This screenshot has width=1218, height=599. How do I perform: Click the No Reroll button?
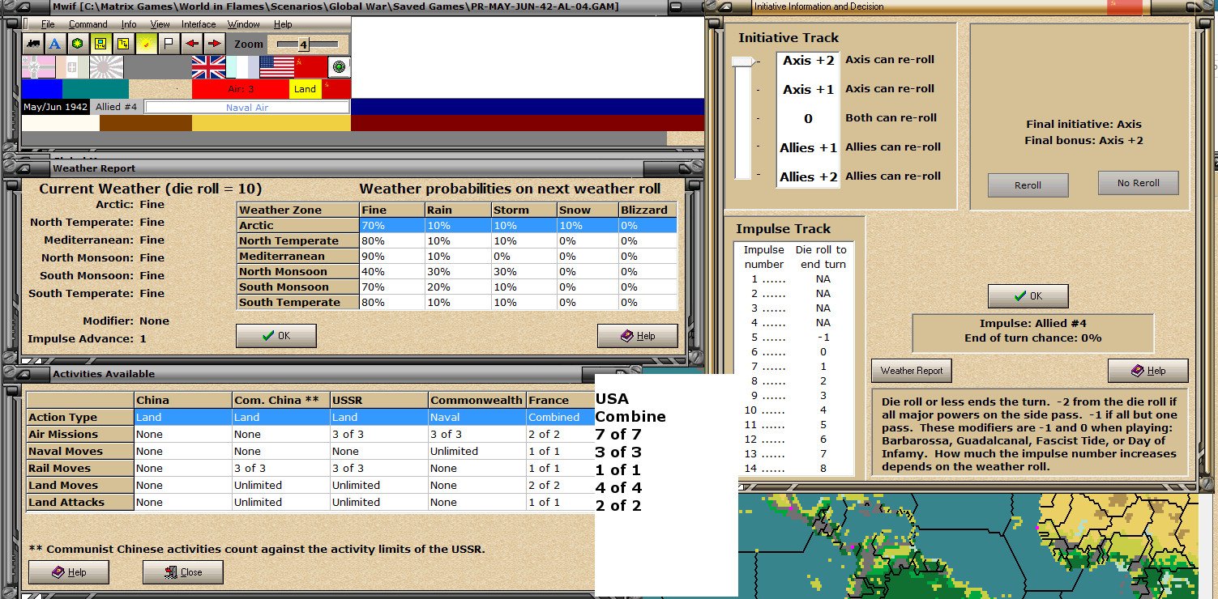click(1139, 183)
